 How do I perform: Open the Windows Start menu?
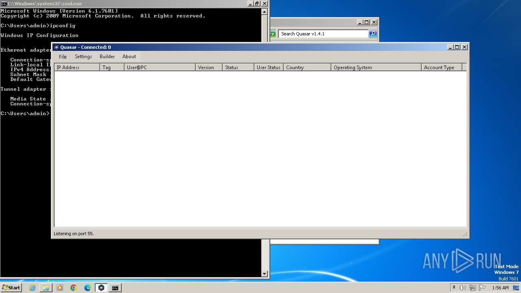click(11, 288)
